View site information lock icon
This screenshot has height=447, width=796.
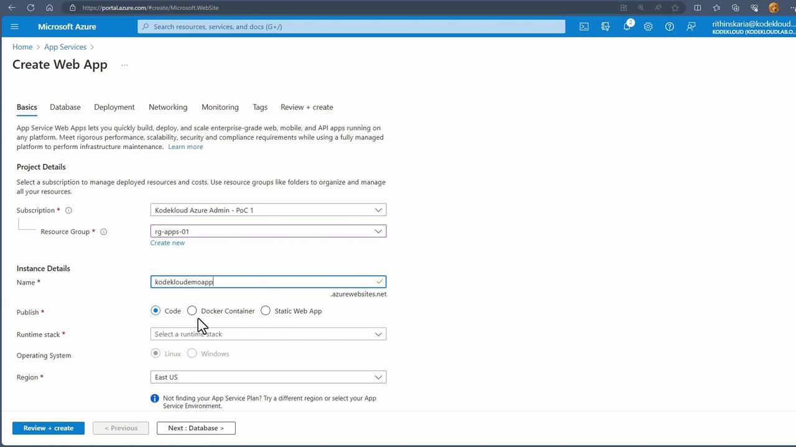(x=73, y=7)
